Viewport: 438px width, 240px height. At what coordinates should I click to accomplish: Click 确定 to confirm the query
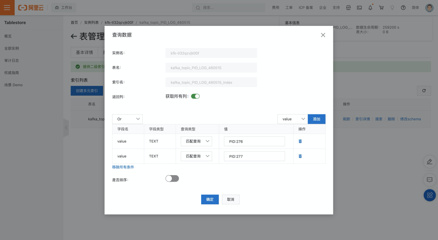pyautogui.click(x=210, y=199)
